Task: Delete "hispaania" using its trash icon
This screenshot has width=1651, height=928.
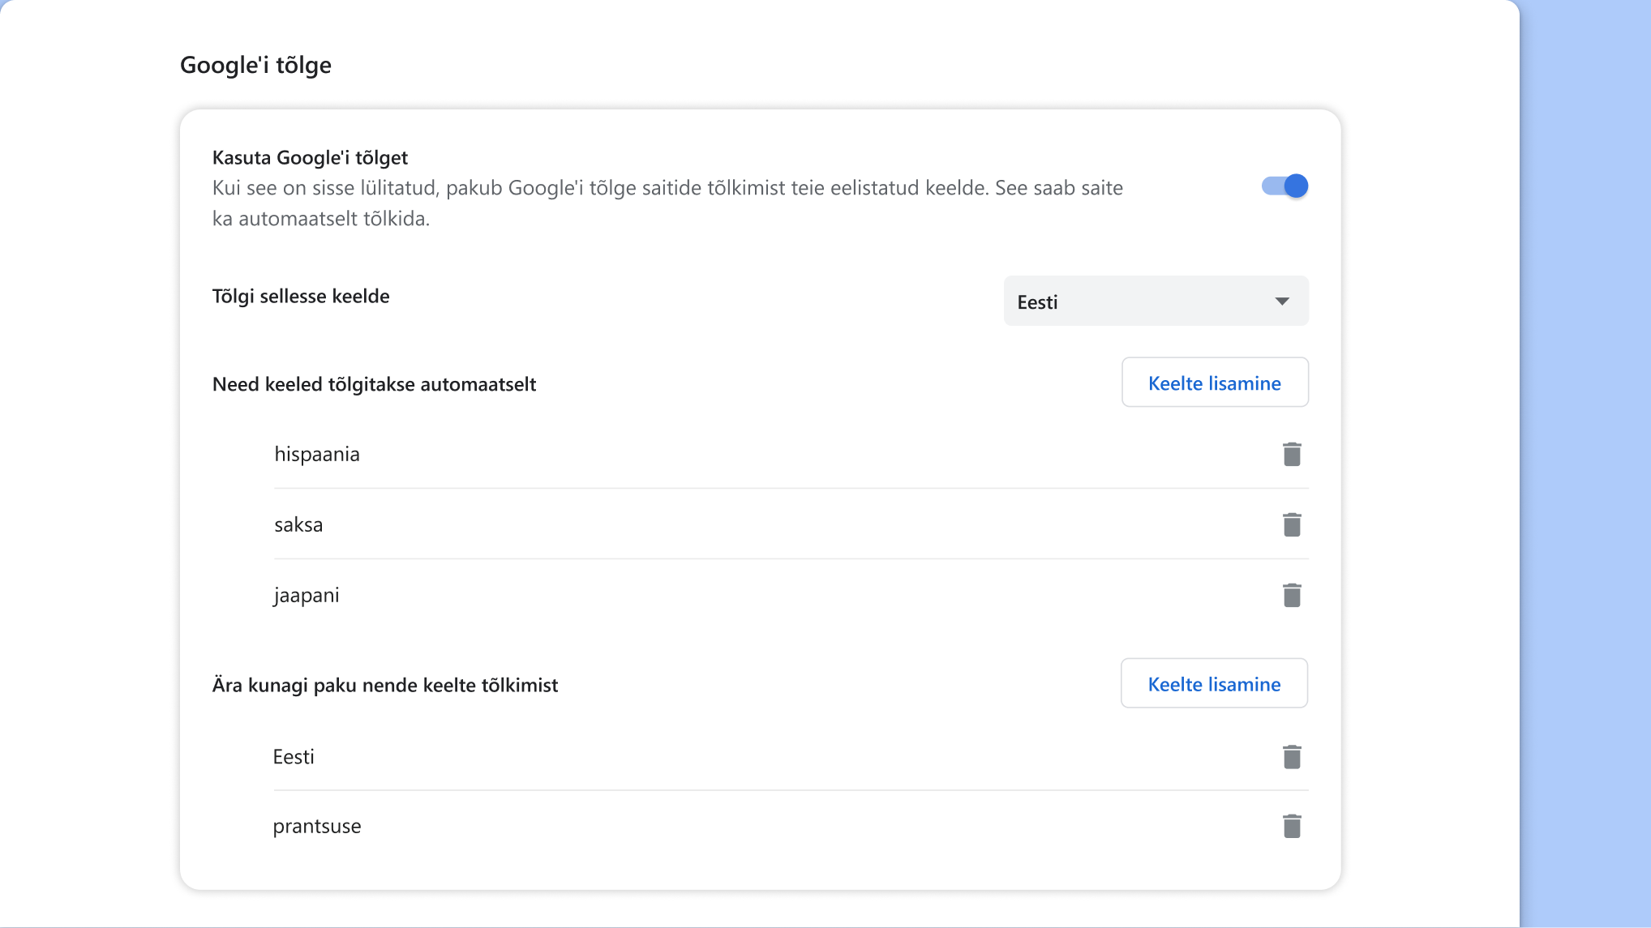Action: [x=1293, y=454]
